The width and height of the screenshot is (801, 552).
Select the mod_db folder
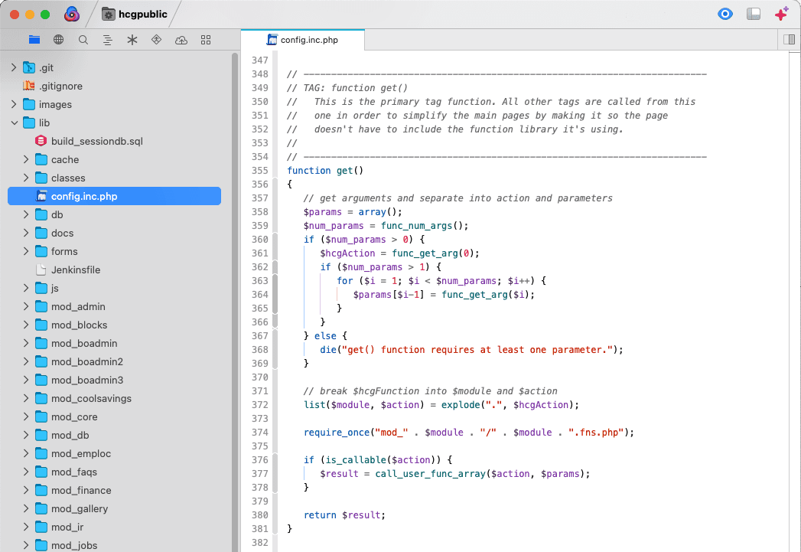coord(70,436)
